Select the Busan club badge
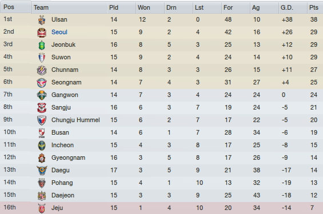Viewport: 323px width, 214px height. coord(42,133)
